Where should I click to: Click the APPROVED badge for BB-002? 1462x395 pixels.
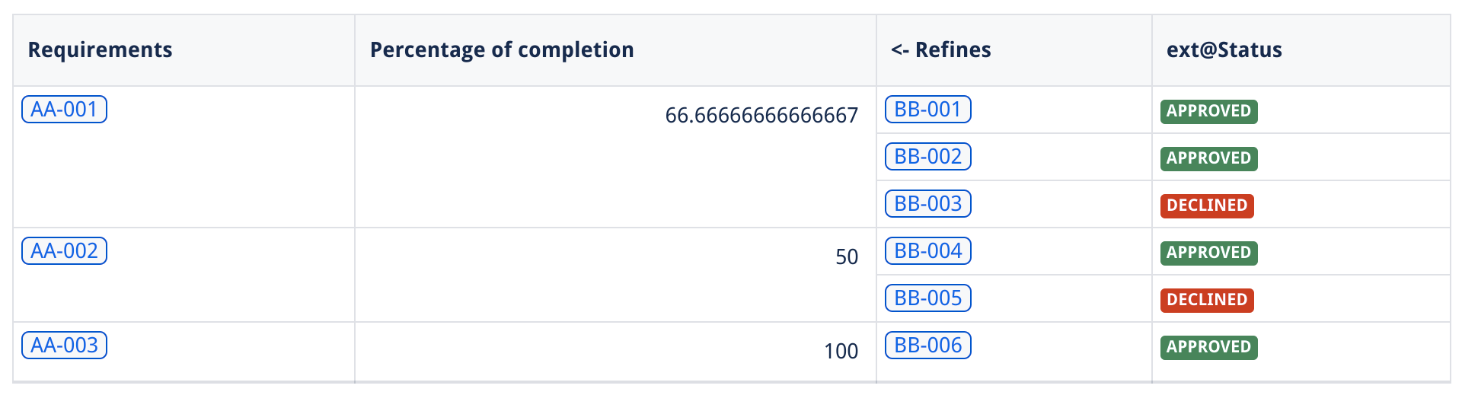pyautogui.click(x=1208, y=158)
